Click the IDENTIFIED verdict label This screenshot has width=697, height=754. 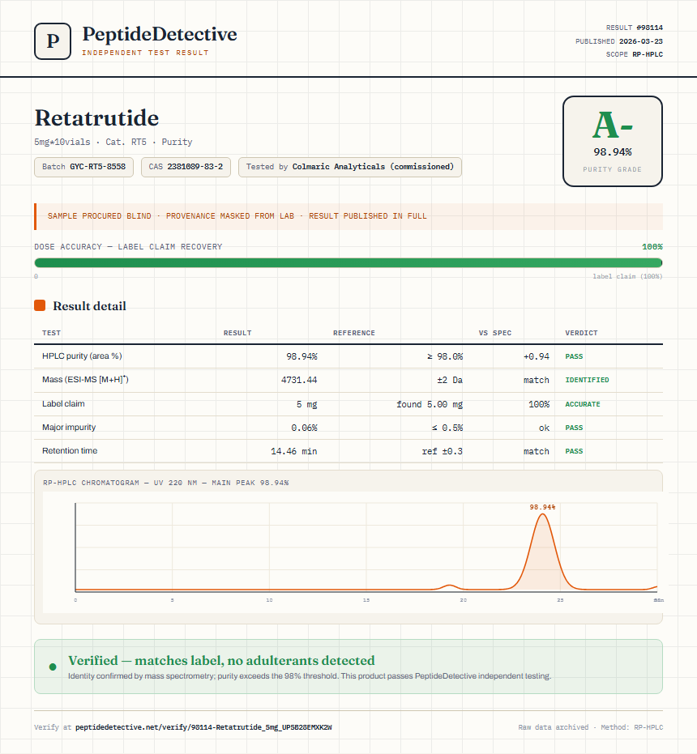[587, 380]
